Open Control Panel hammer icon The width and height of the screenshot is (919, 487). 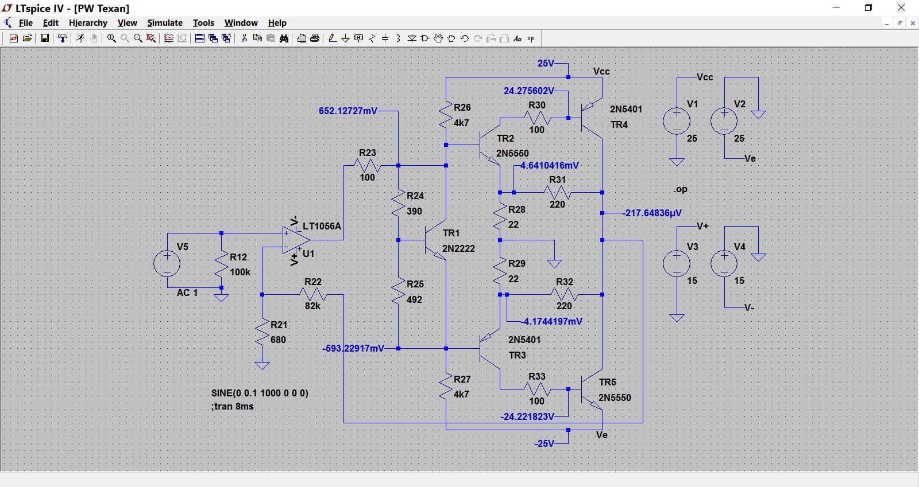[x=63, y=38]
